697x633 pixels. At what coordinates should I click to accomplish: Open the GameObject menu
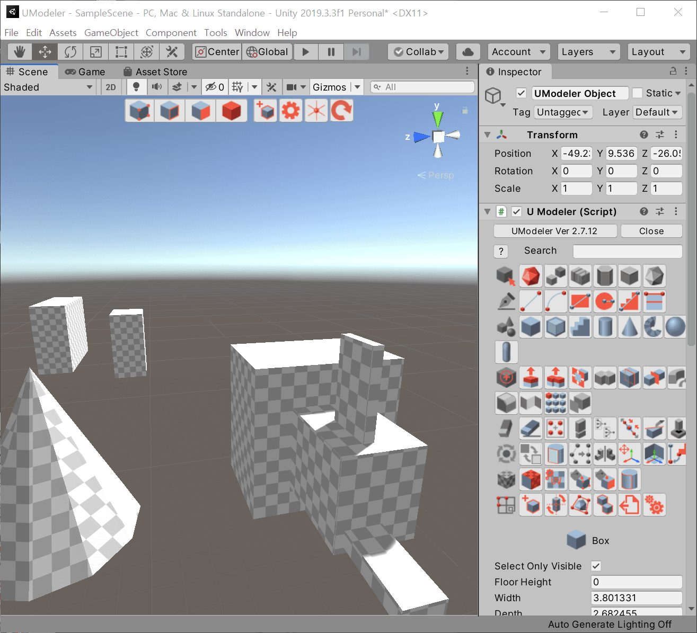(x=111, y=33)
